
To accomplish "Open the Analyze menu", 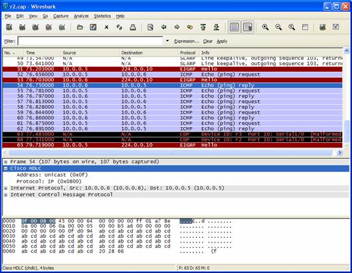I will (x=81, y=16).
